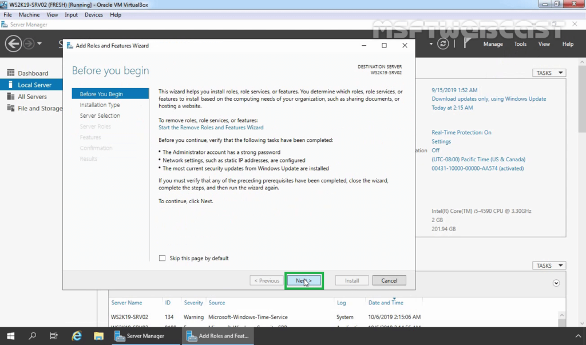Click Real-Time Protection: On link
The height and width of the screenshot is (345, 586).
(x=461, y=132)
